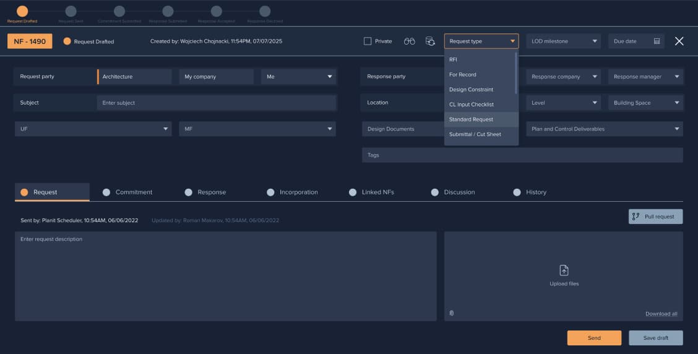This screenshot has height=354, width=698.
Task: Select CL Input Checklist option
Action: [x=481, y=104]
